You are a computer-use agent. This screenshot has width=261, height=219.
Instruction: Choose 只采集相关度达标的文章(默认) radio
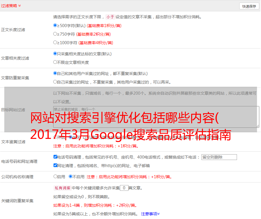coord(55,54)
